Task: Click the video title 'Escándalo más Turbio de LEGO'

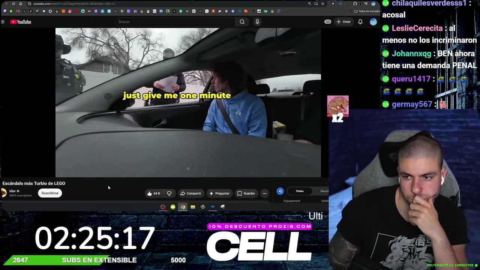Action: pyautogui.click(x=34, y=183)
